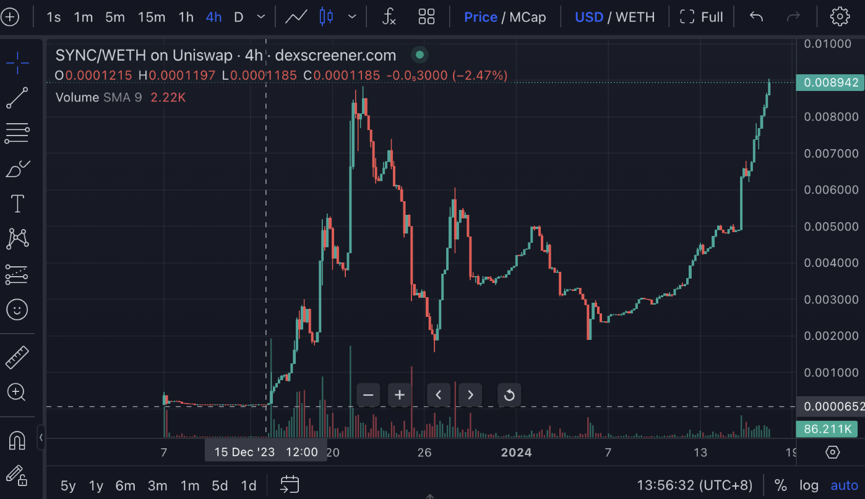Enable magnet mode for drawings
Viewport: 865px width, 499px height.
click(17, 440)
